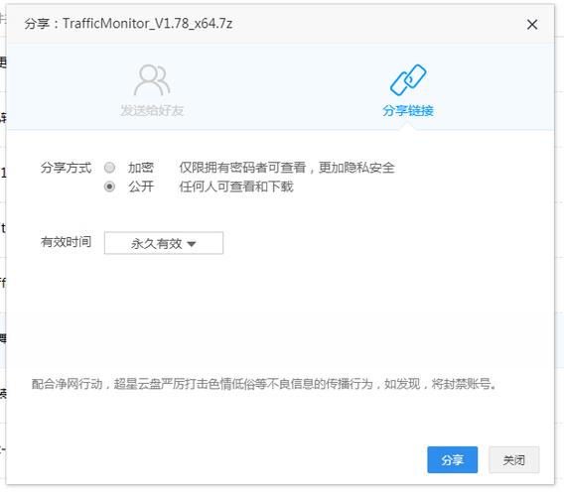This screenshot has width=564, height=496.
Task: Select the 公开 radio button
Action: 109,186
